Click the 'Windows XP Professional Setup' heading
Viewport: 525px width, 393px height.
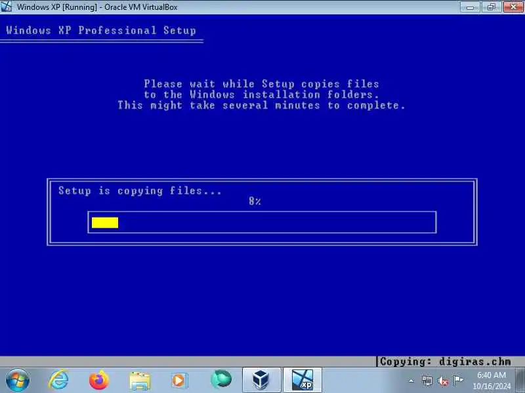point(101,30)
